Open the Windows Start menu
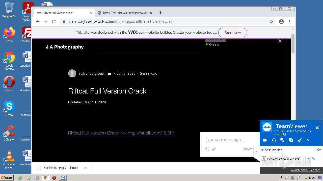Screen dimensions: 323x181 point(7,178)
